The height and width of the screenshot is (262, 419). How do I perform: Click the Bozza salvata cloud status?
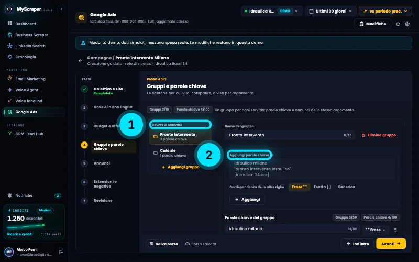[x=201, y=244]
